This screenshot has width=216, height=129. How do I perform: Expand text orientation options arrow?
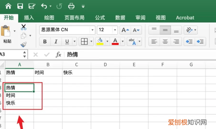point(195,30)
